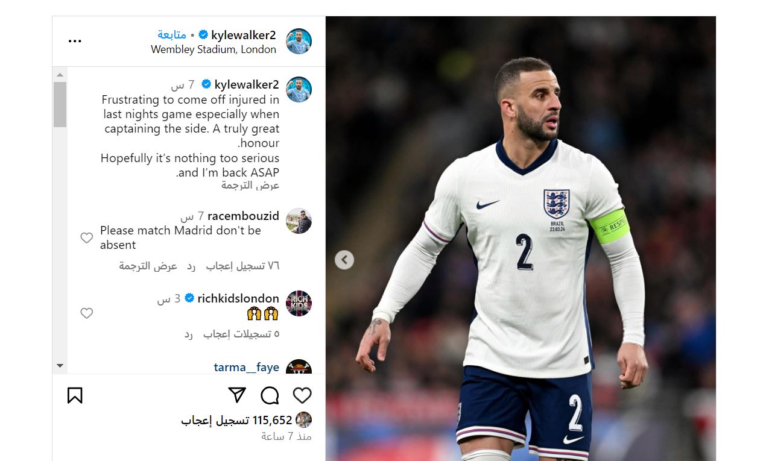Viewport: 769px width, 461px height.
Task: Go to previous photo with carousel arrow
Action: (344, 260)
